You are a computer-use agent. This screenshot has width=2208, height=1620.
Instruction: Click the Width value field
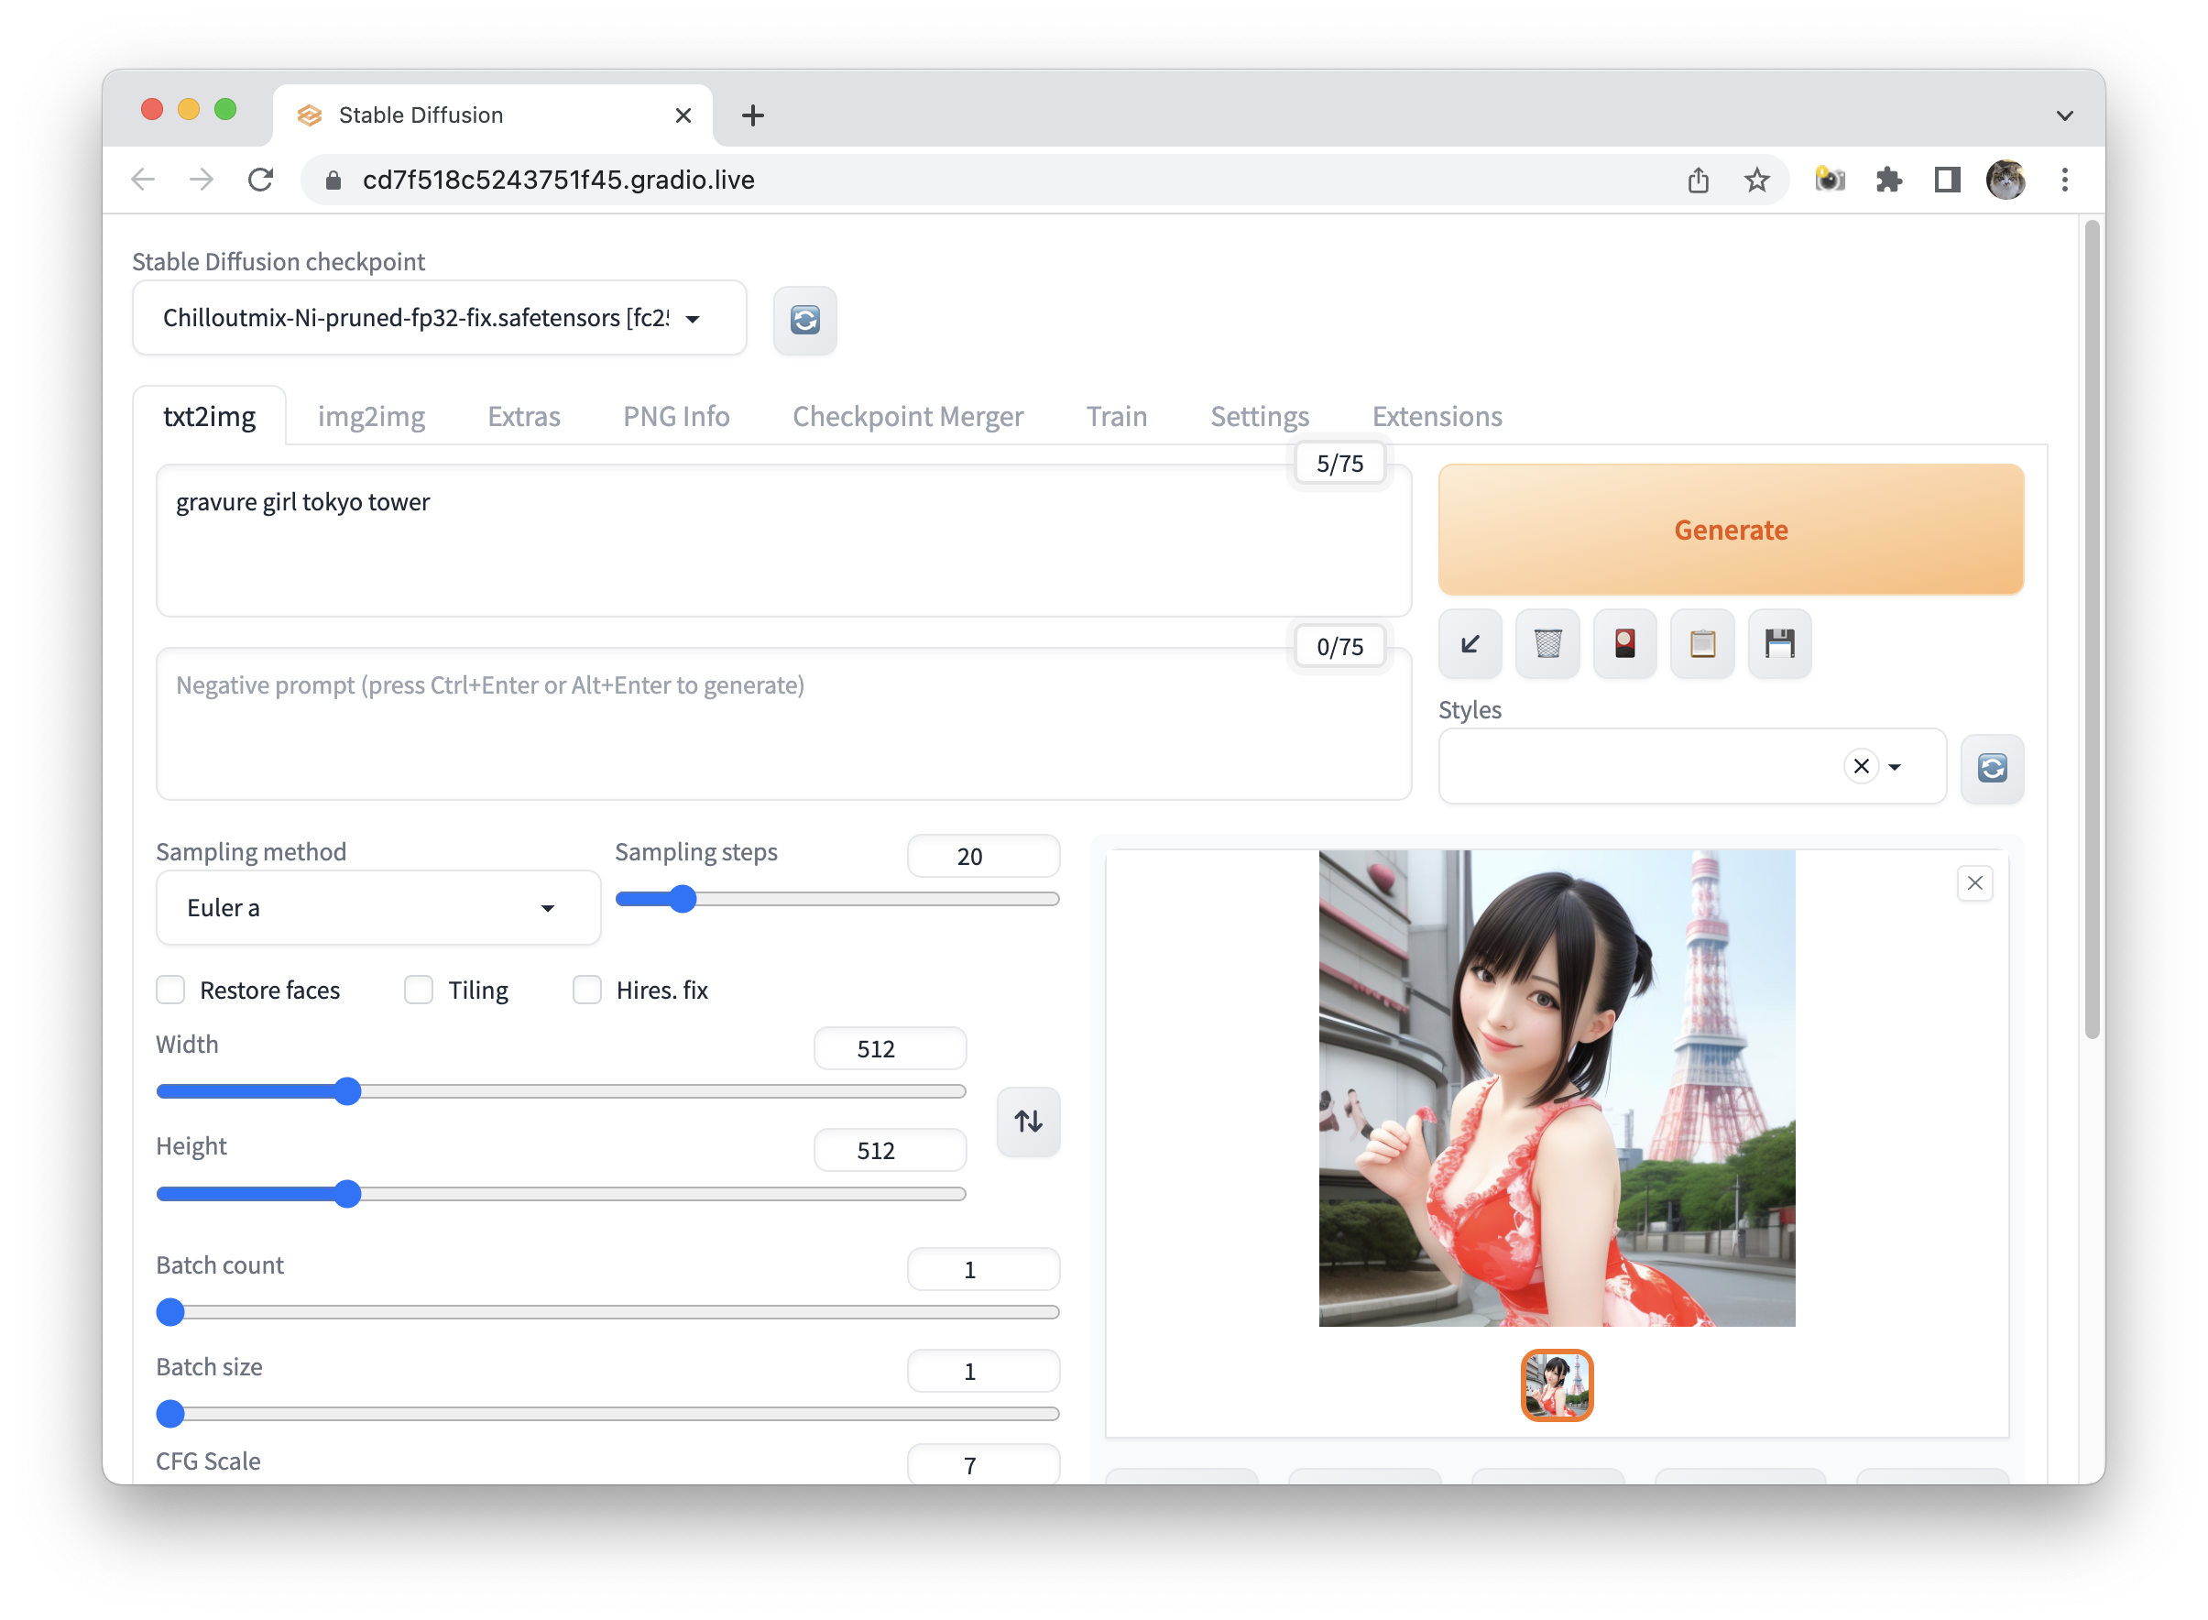(x=890, y=1048)
